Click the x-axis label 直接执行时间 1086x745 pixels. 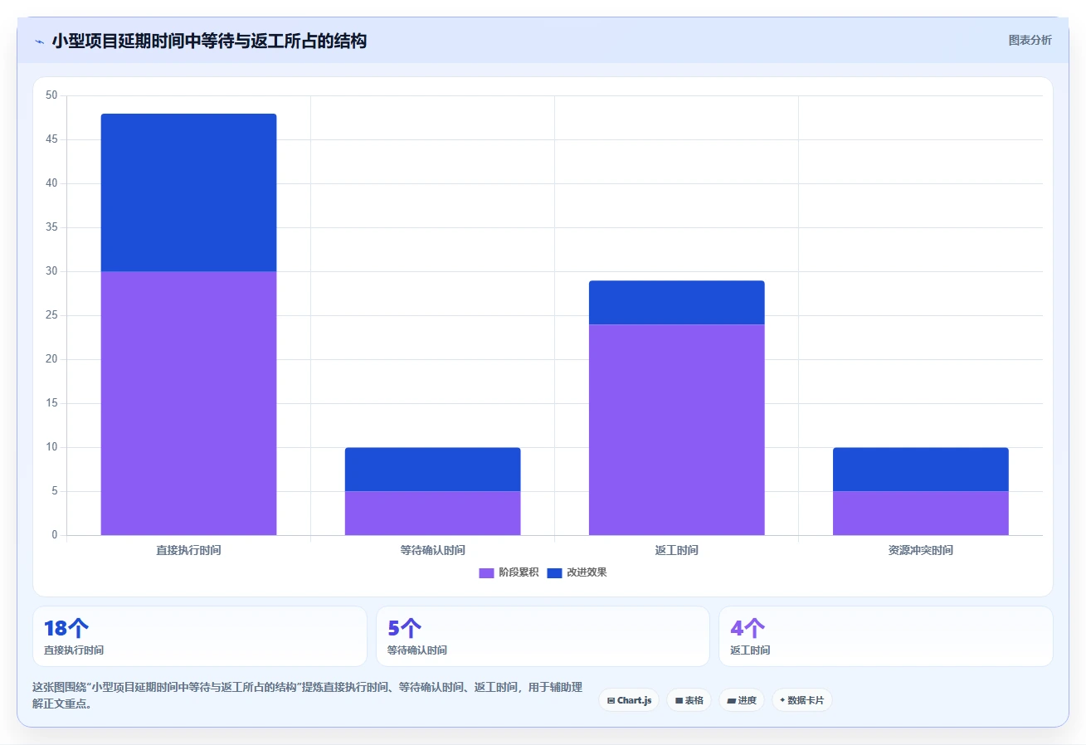tap(188, 550)
